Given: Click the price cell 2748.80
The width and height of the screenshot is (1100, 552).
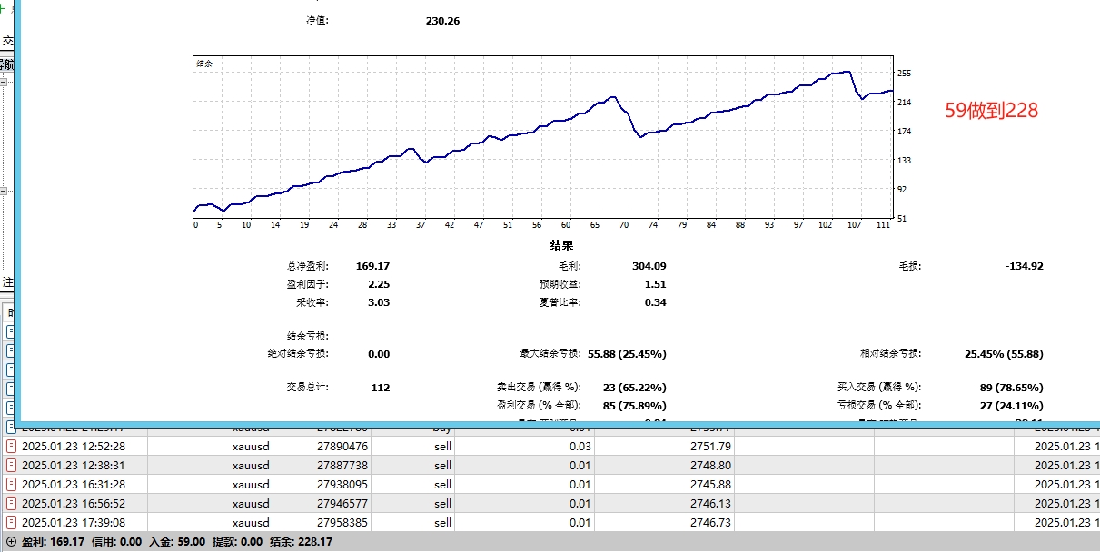Looking at the screenshot, I should pyautogui.click(x=711, y=465).
